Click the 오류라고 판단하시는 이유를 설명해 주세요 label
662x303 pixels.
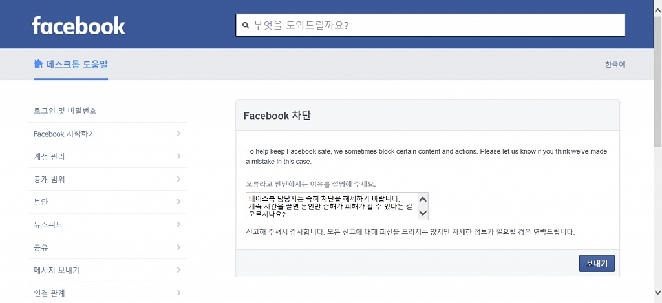point(311,184)
